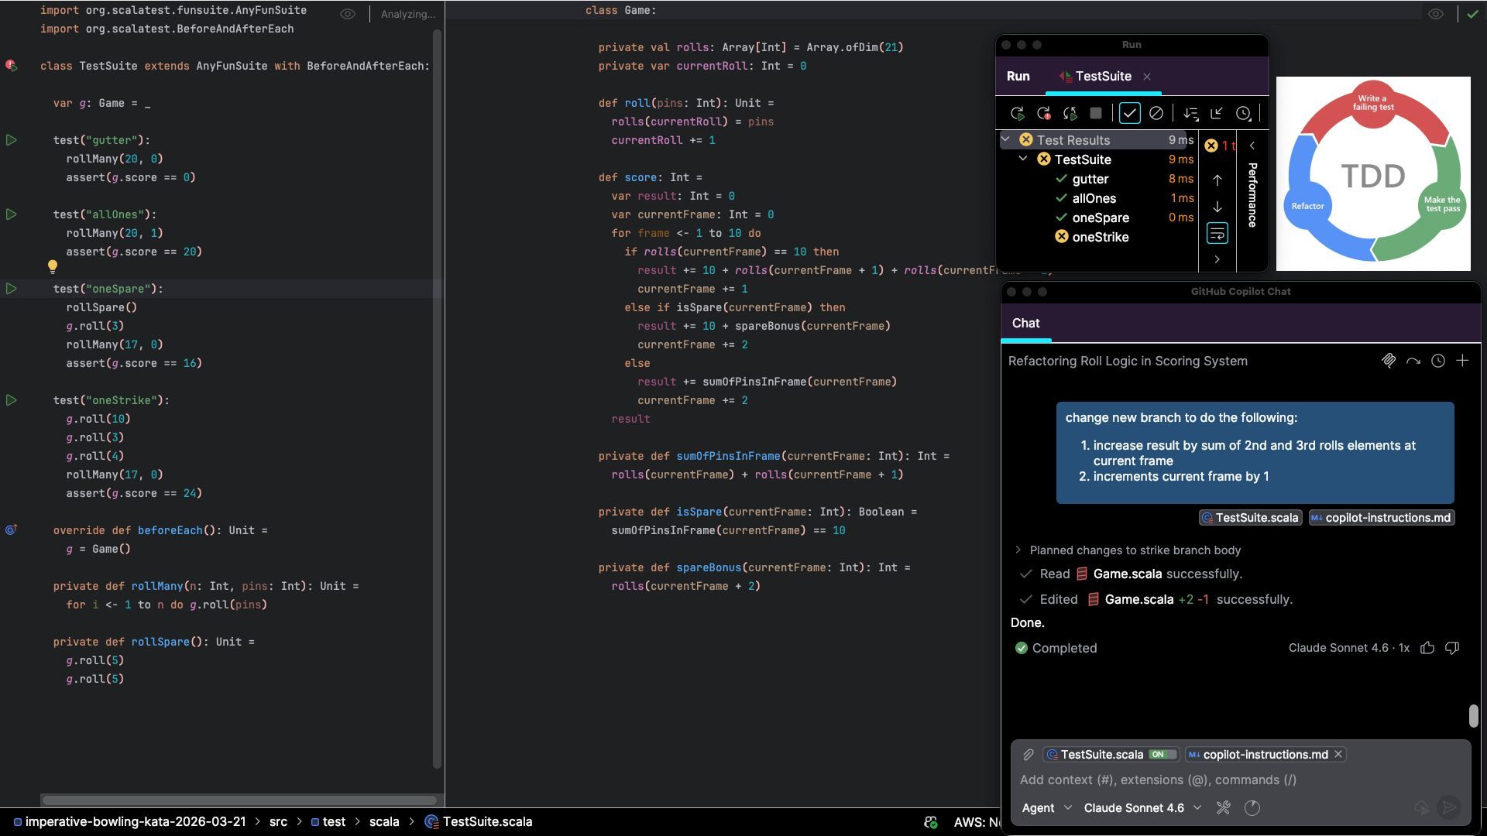Collapse the TestSuite node in test results

1023,159
